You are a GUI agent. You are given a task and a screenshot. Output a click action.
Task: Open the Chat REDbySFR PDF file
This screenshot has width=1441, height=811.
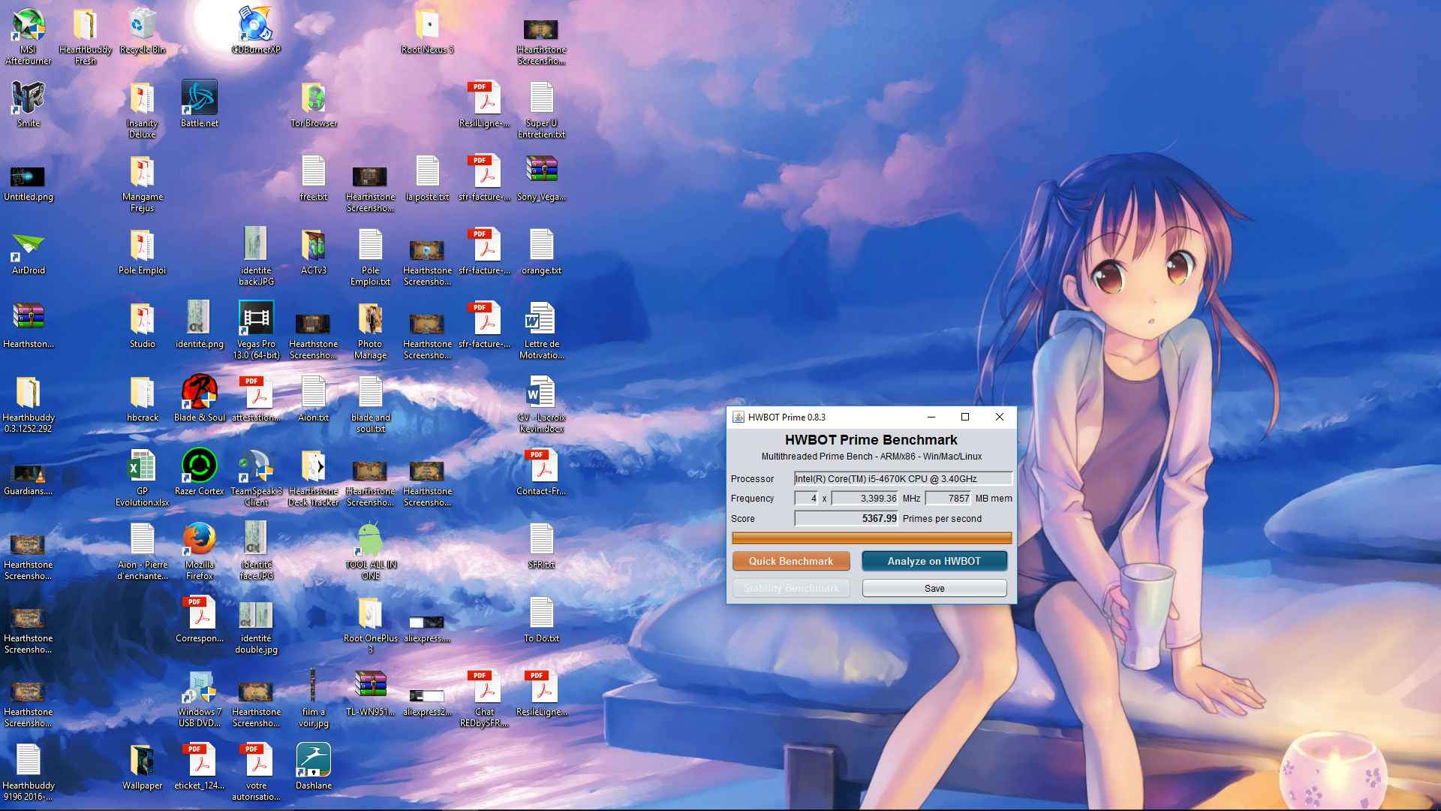coord(485,698)
